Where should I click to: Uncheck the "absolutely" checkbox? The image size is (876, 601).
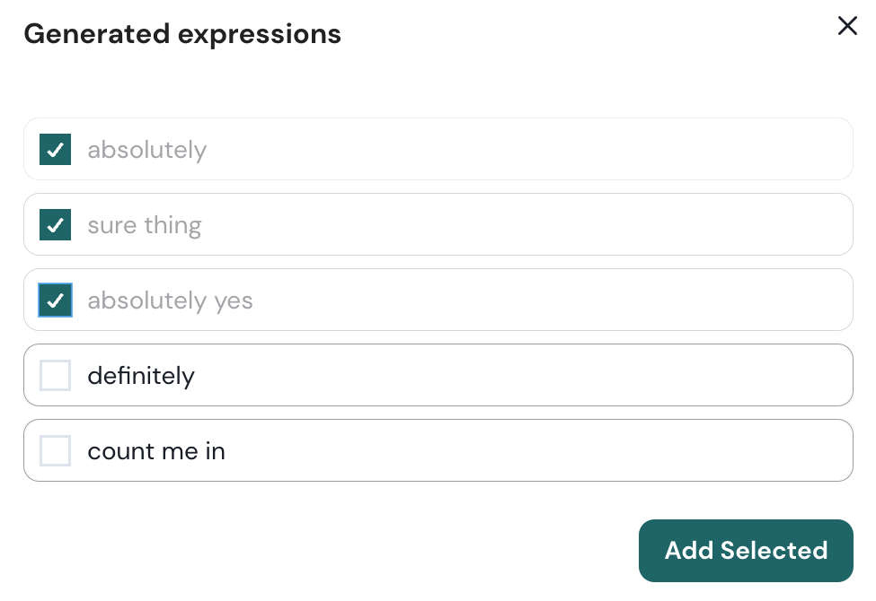tap(55, 150)
